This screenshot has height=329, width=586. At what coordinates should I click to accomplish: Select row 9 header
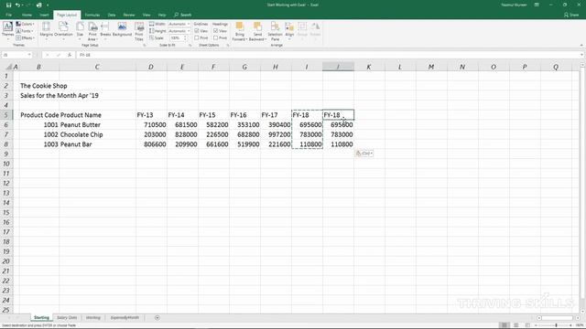click(6, 154)
